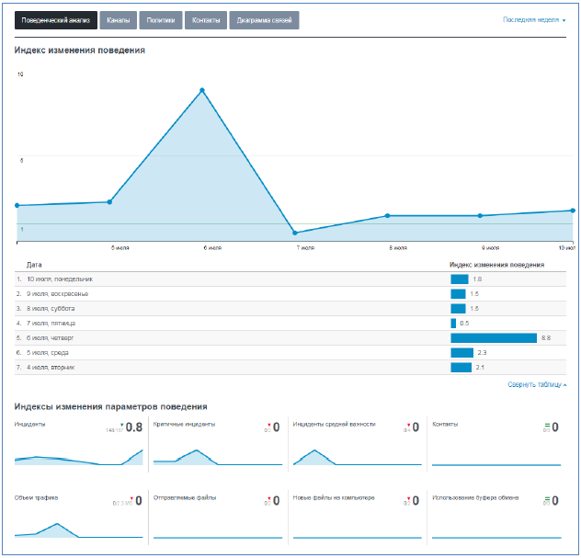Open the Объем трафика sparkline chart

[x=78, y=530]
